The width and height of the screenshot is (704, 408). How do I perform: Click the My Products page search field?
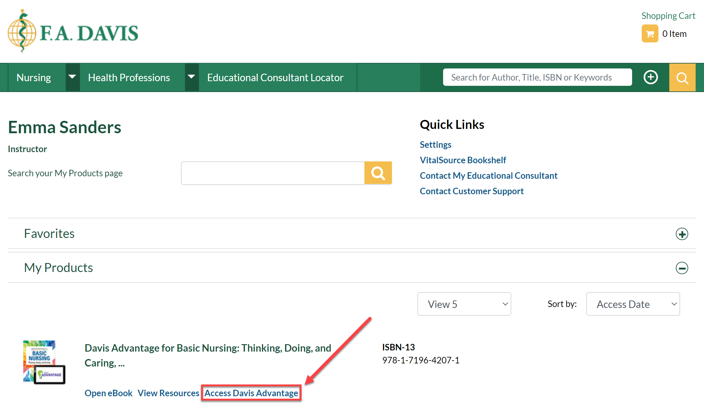click(x=273, y=173)
